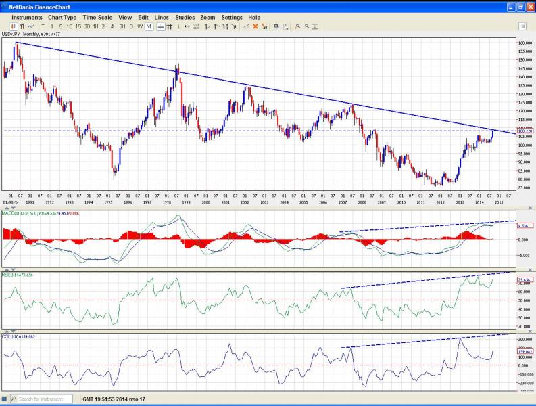Open the Chart Type menu
This screenshot has width=536, height=406.
[62, 17]
